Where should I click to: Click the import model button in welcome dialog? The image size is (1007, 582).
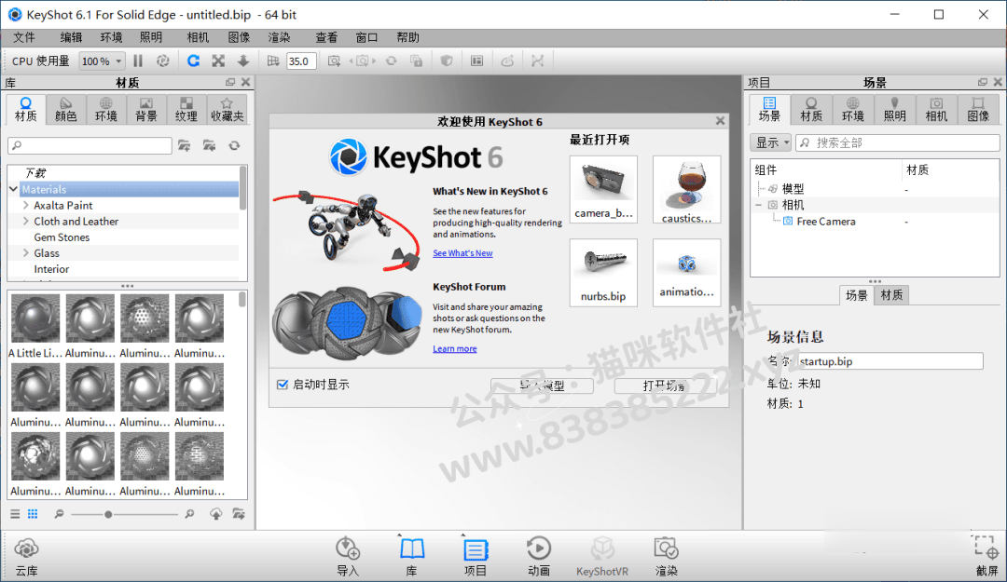[x=542, y=386]
